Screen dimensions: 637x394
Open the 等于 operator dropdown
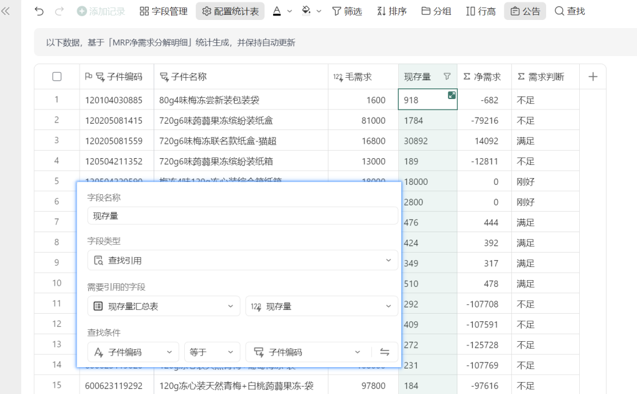(212, 352)
